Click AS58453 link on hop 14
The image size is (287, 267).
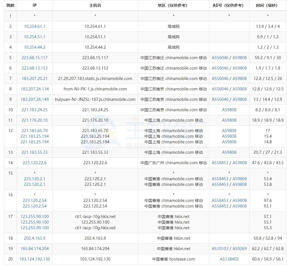[x=220, y=163]
